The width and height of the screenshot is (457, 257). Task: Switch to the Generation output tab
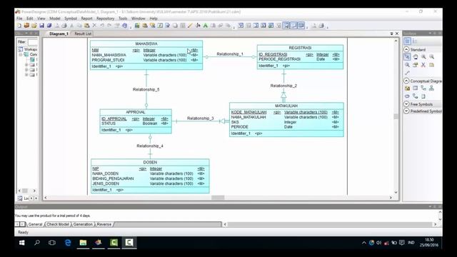(83, 224)
